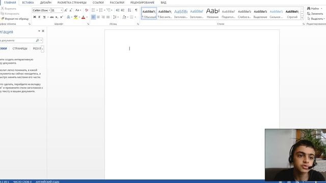
Task: Decrease the font size
Action: (x=71, y=10)
